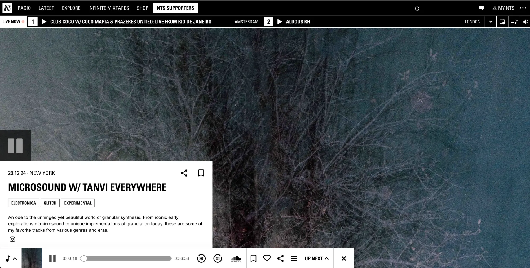Click the playback progress slider
Screen dimensions: 530x268
[x=127, y=258]
